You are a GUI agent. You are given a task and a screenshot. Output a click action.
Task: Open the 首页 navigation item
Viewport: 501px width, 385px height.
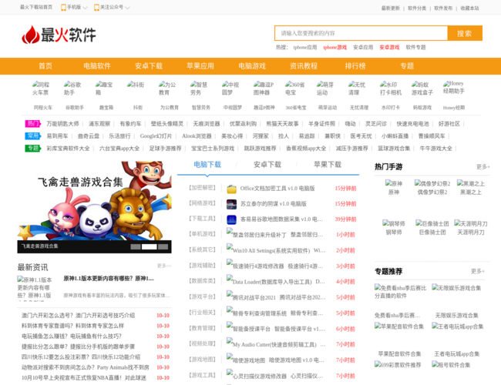[45, 66]
